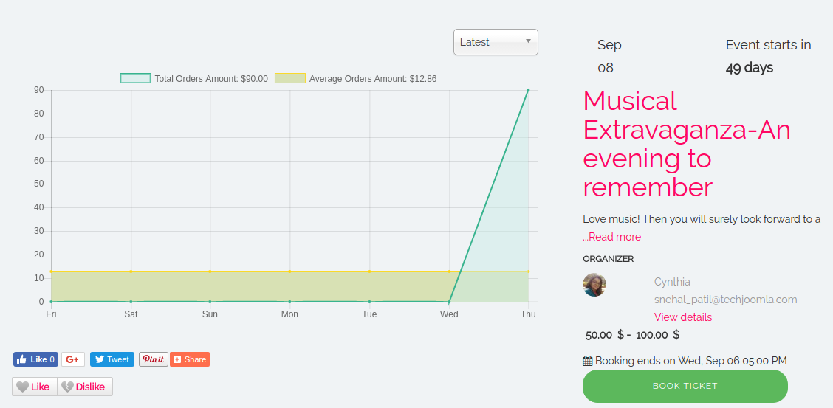The image size is (833, 408).
Task: Click organizer email snehal_patil@techjoomla.com
Action: click(x=725, y=300)
